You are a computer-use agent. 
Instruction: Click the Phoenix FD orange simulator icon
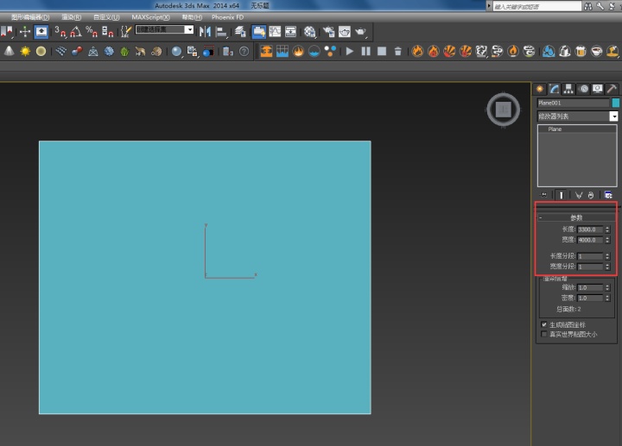pos(266,51)
